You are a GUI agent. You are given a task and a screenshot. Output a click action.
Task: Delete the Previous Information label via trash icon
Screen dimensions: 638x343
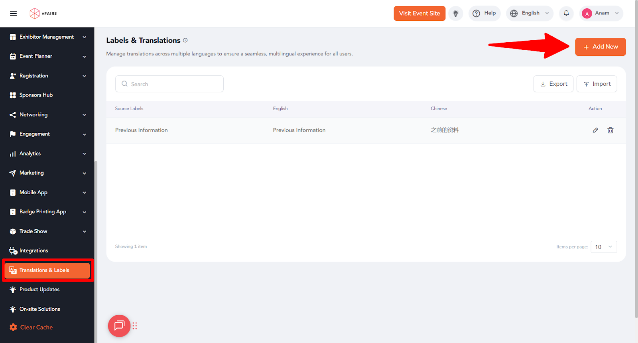(x=610, y=130)
